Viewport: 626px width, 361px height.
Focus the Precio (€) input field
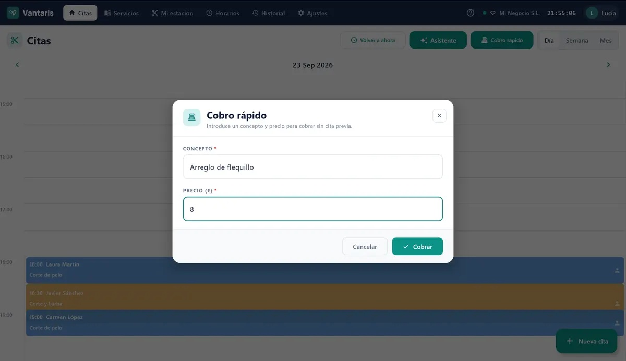click(313, 209)
